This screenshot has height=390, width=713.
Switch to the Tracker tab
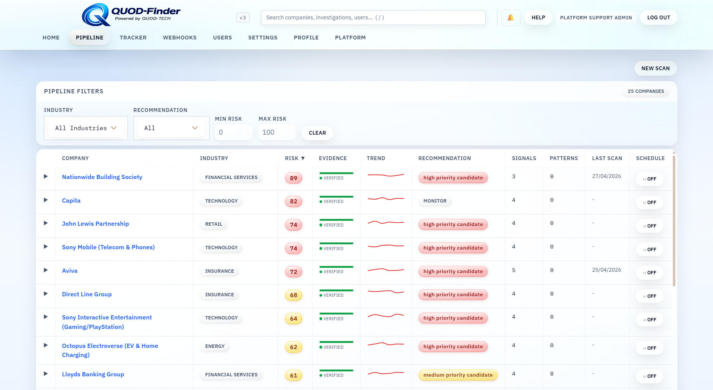133,38
